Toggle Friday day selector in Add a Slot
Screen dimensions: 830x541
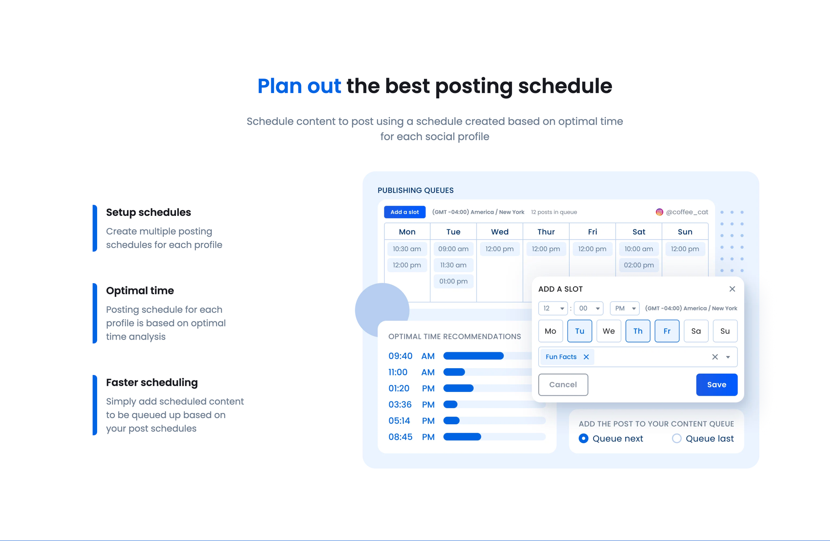point(667,330)
